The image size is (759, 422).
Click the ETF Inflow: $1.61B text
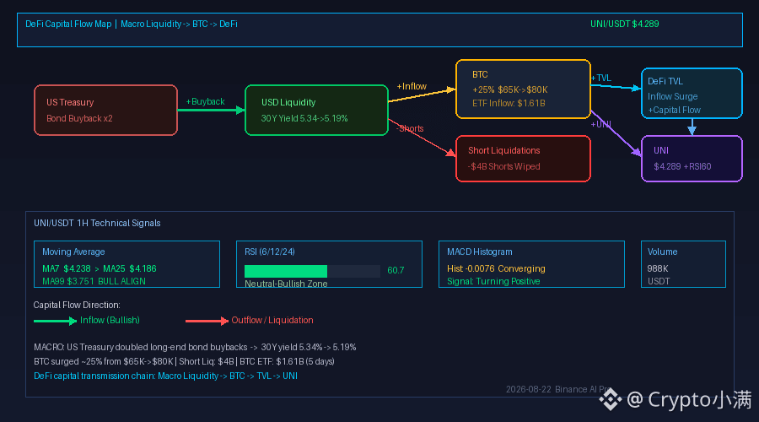509,103
